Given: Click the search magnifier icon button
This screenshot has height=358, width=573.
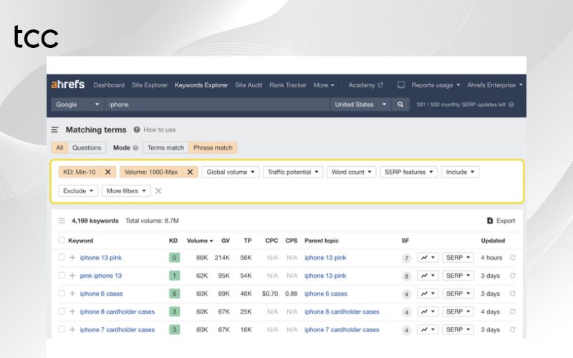Looking at the screenshot, I should tap(400, 105).
